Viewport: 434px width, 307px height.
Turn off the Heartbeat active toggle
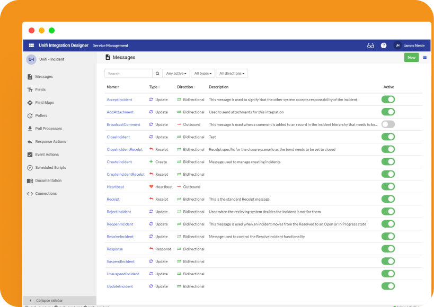pyautogui.click(x=388, y=187)
